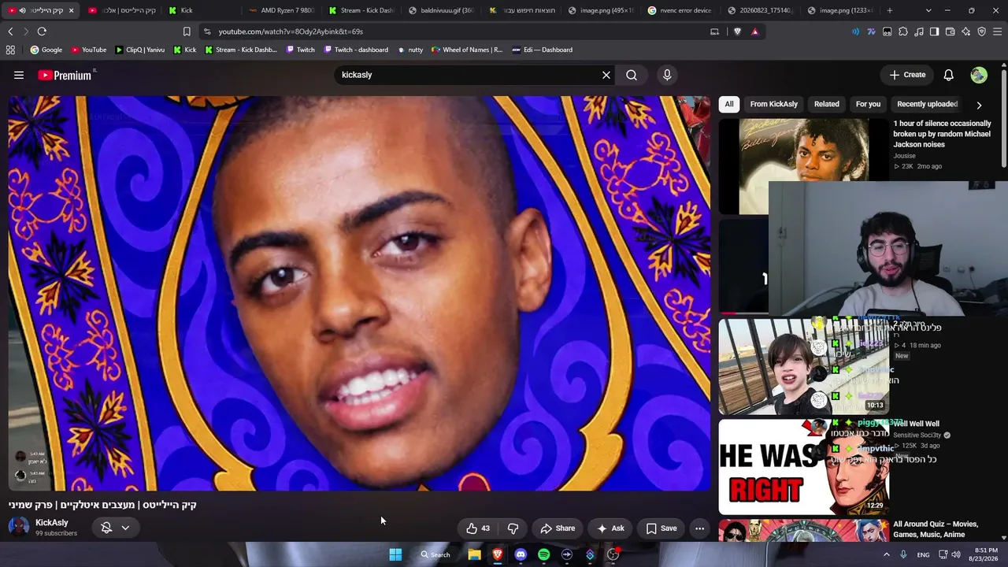The width and height of the screenshot is (1008, 567).
Task: Like the video with thumbs up
Action: [478, 528]
